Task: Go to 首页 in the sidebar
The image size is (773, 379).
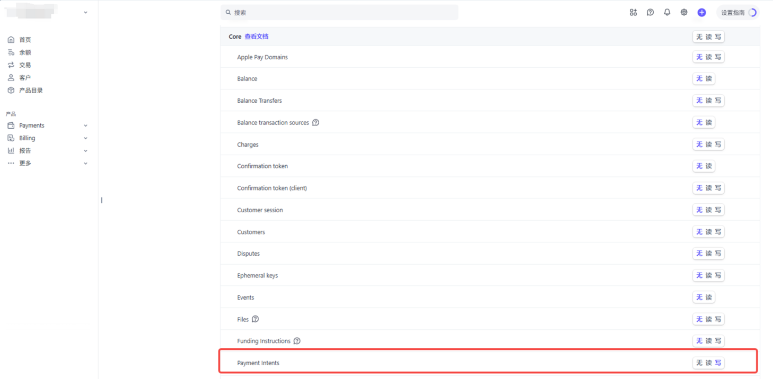Action: pos(25,40)
